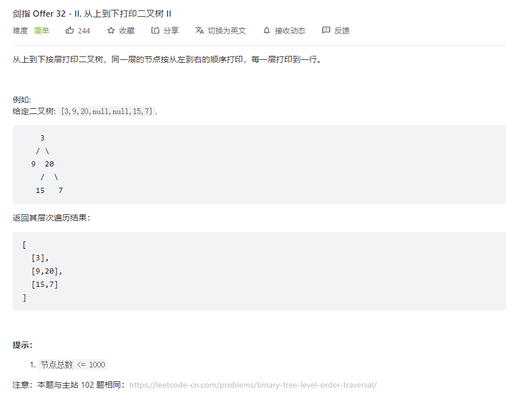Click the 简单 difficulty label
This screenshot has width=515, height=402.
(41, 31)
